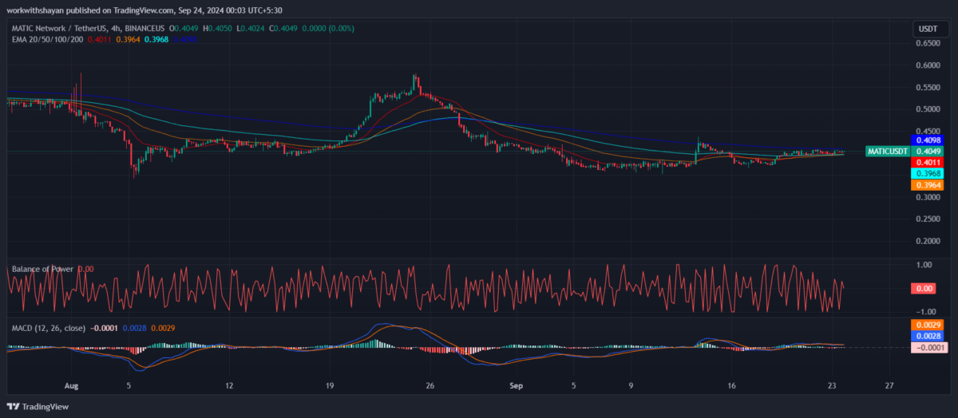The height and width of the screenshot is (418, 958).
Task: Click the 27 date on time axis
Action: tap(889, 385)
